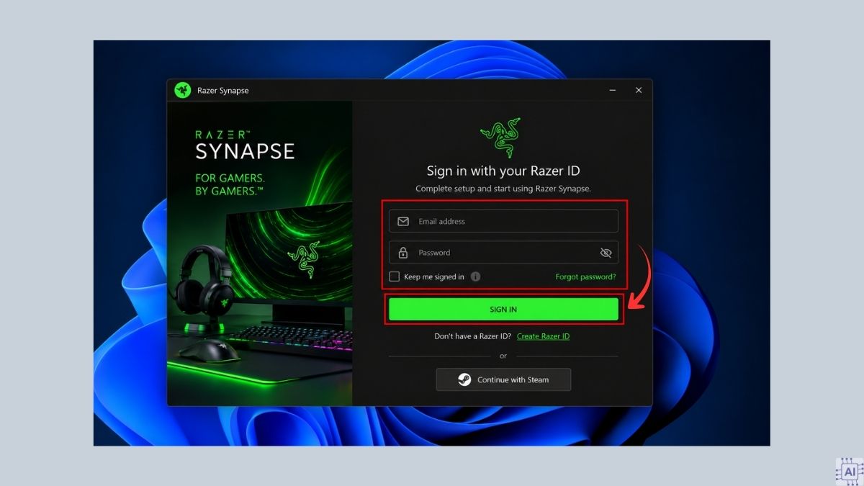Click info icon beside Keep me signed in
The image size is (864, 486).
click(x=476, y=276)
